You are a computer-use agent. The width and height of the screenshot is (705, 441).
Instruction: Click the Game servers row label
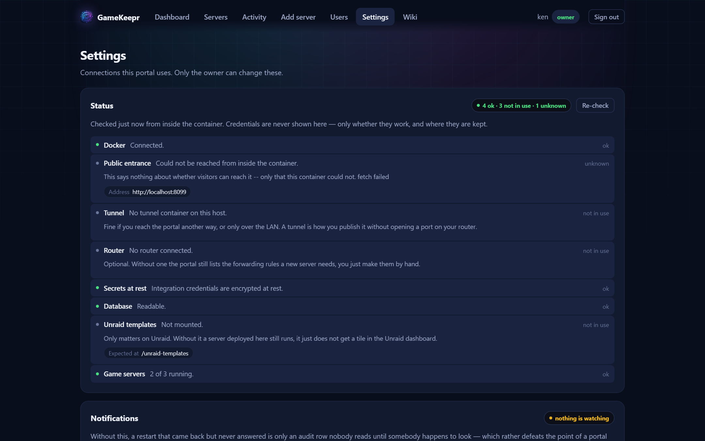pyautogui.click(x=124, y=374)
